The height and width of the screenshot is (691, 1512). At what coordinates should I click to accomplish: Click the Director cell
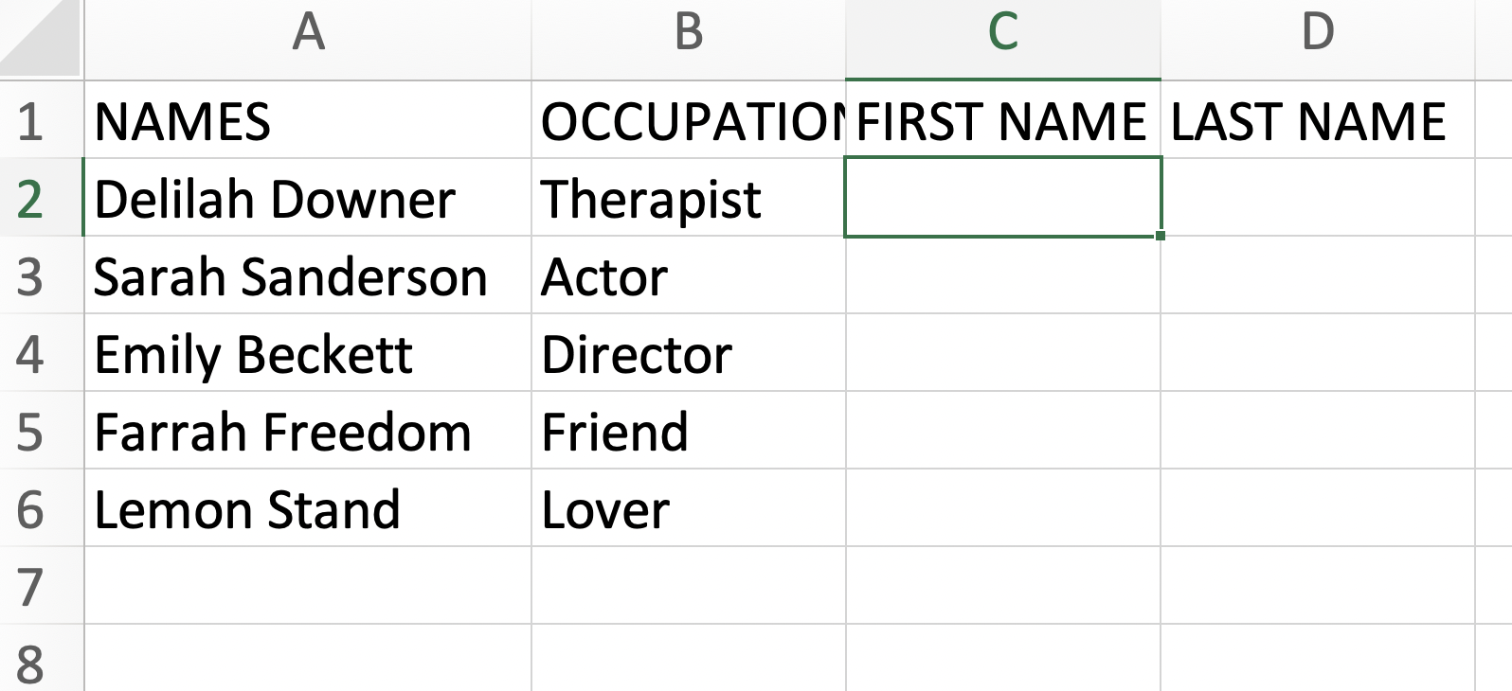point(689,353)
